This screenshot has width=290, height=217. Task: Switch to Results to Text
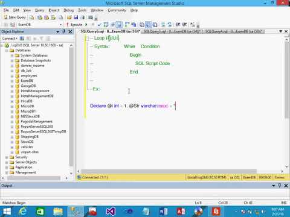pos(142,25)
